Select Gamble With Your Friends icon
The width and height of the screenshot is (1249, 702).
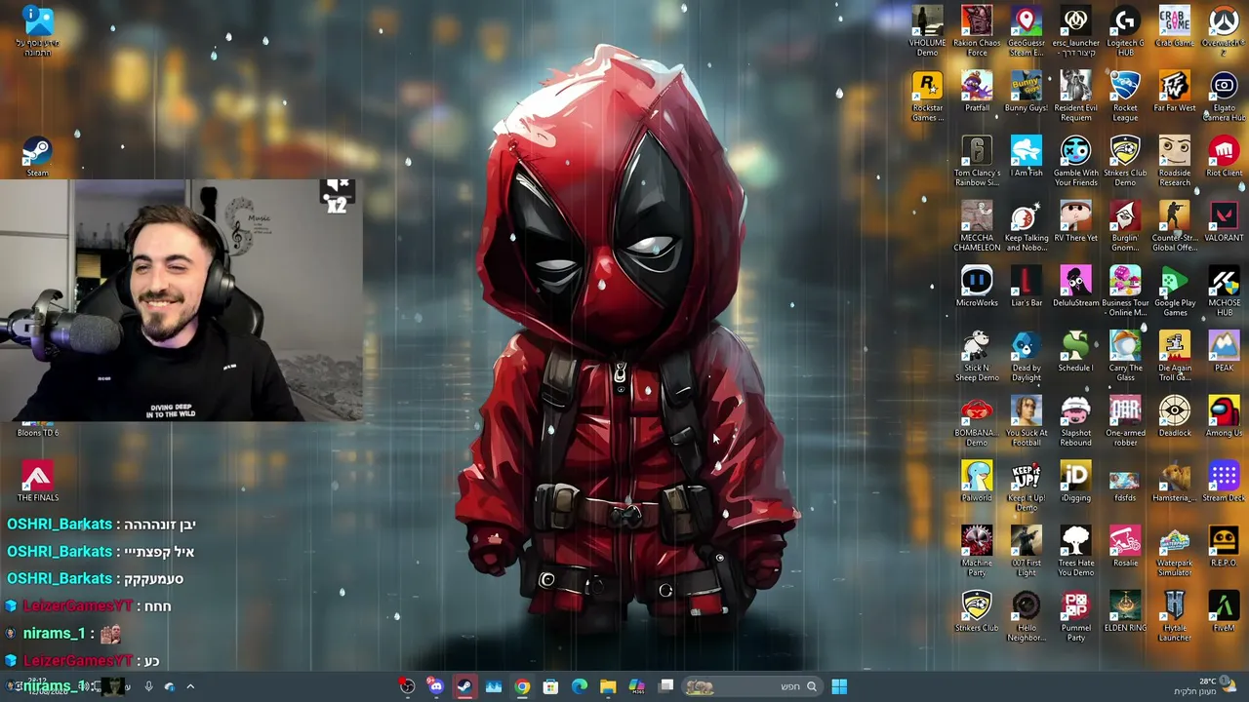click(x=1075, y=161)
